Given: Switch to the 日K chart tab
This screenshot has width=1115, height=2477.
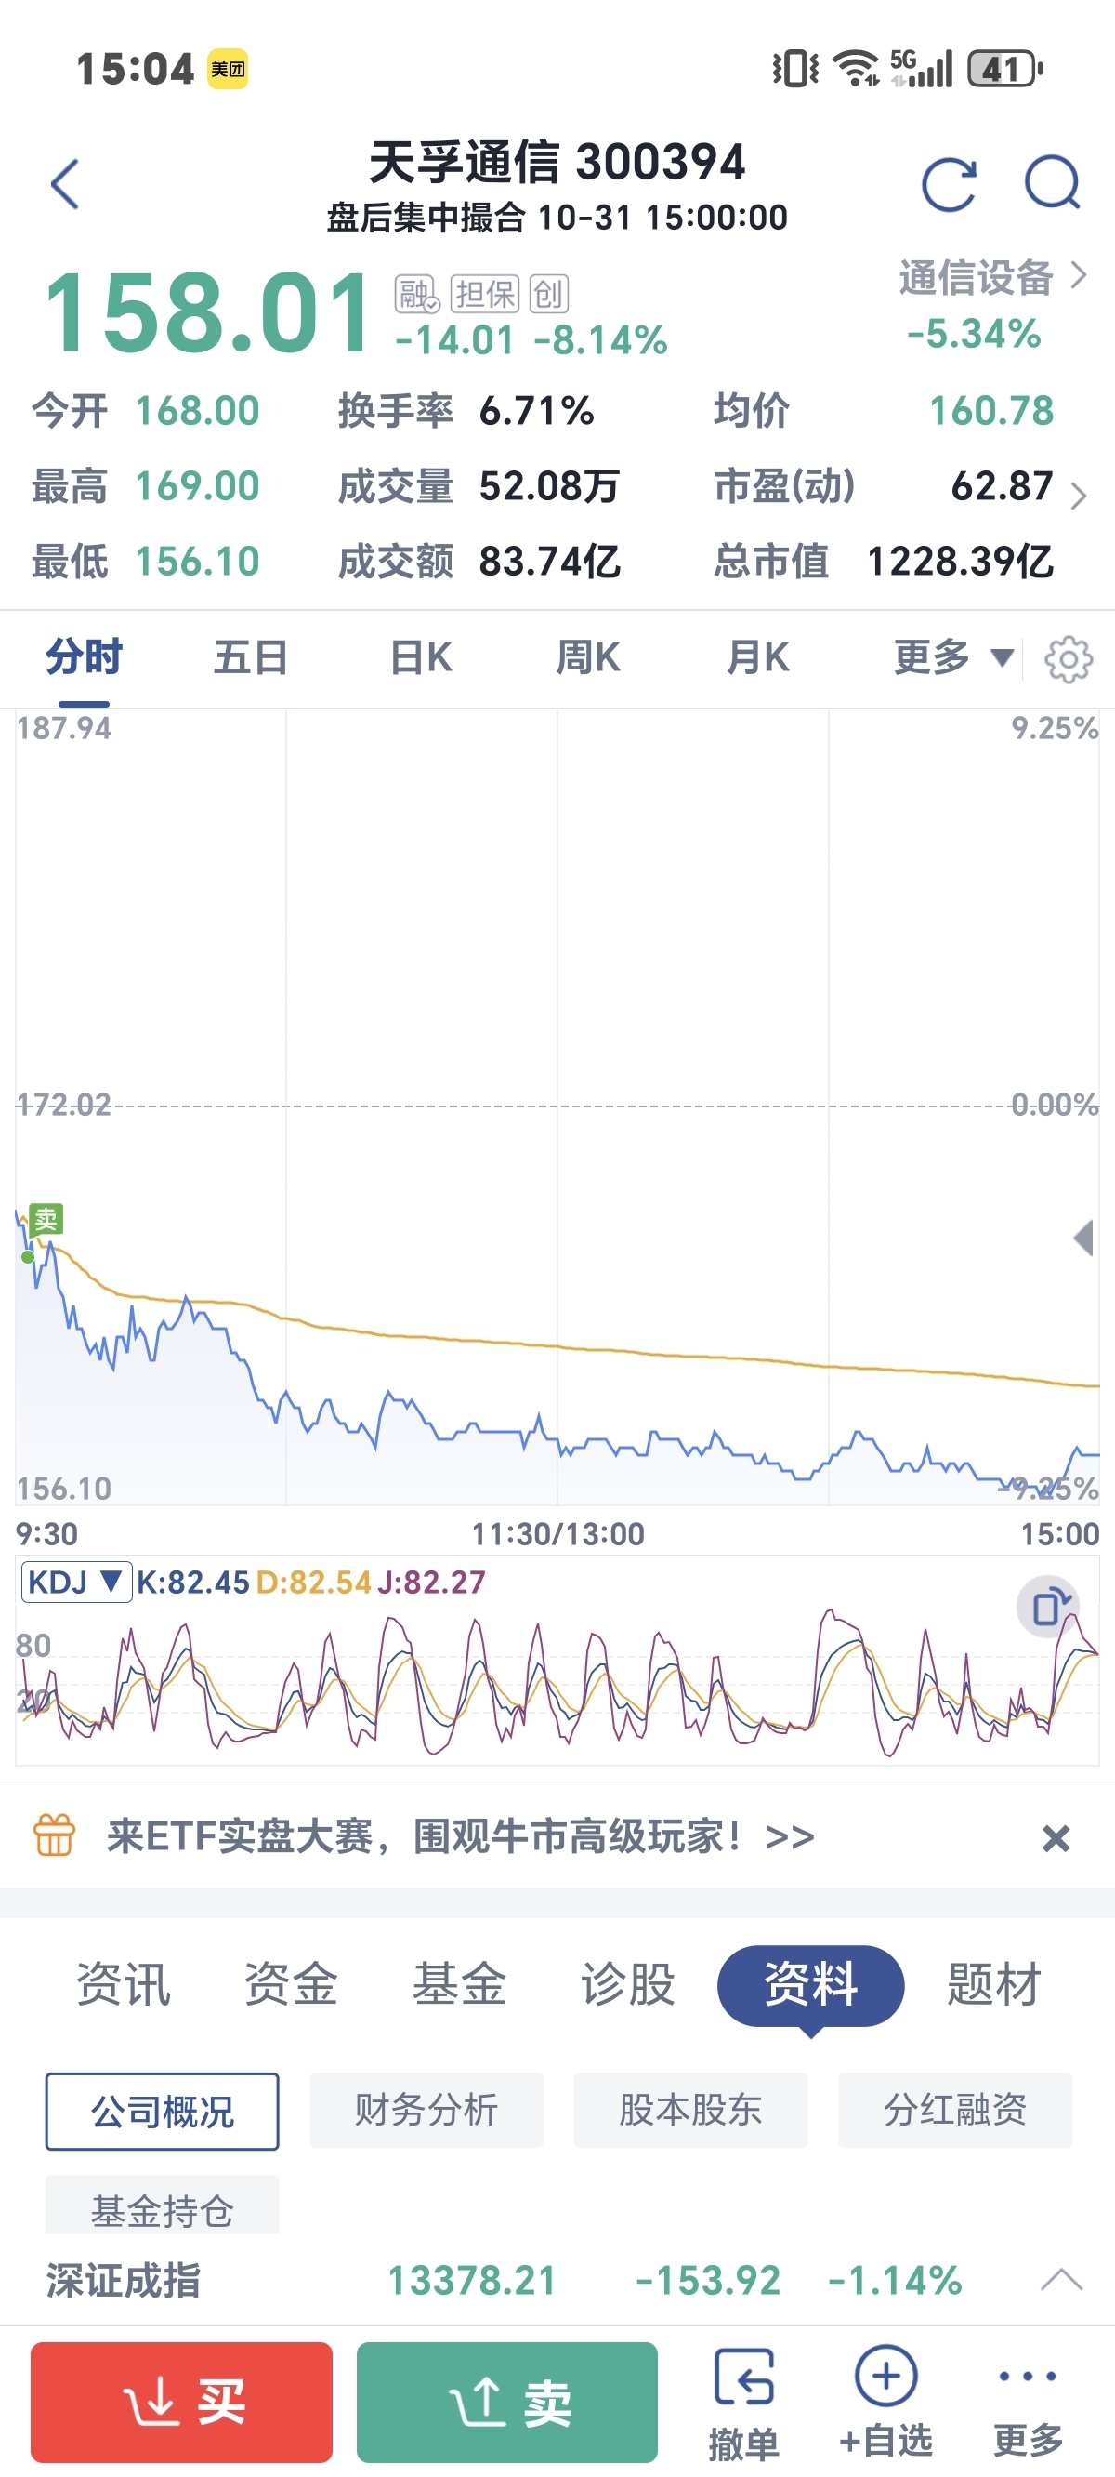Looking at the screenshot, I should click(x=421, y=658).
